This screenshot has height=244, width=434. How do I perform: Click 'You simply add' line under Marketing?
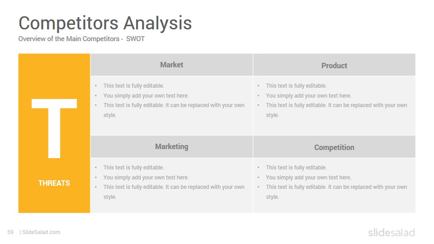tap(146, 178)
